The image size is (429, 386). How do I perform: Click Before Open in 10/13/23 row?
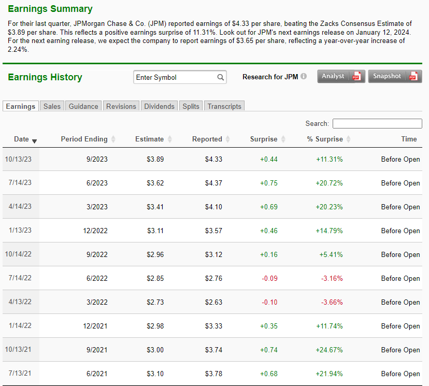point(401,159)
